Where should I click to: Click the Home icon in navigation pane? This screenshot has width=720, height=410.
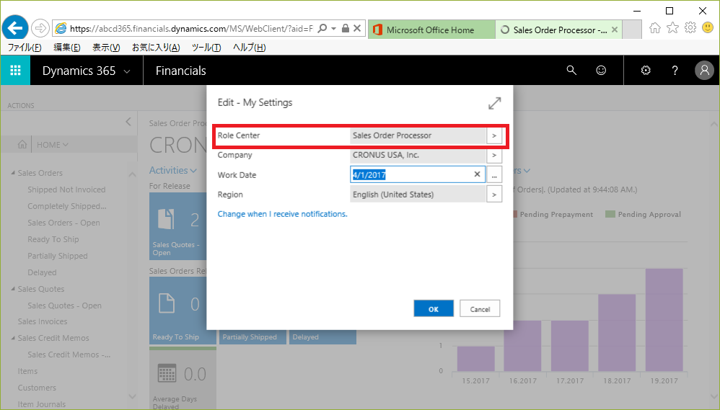[x=22, y=144]
